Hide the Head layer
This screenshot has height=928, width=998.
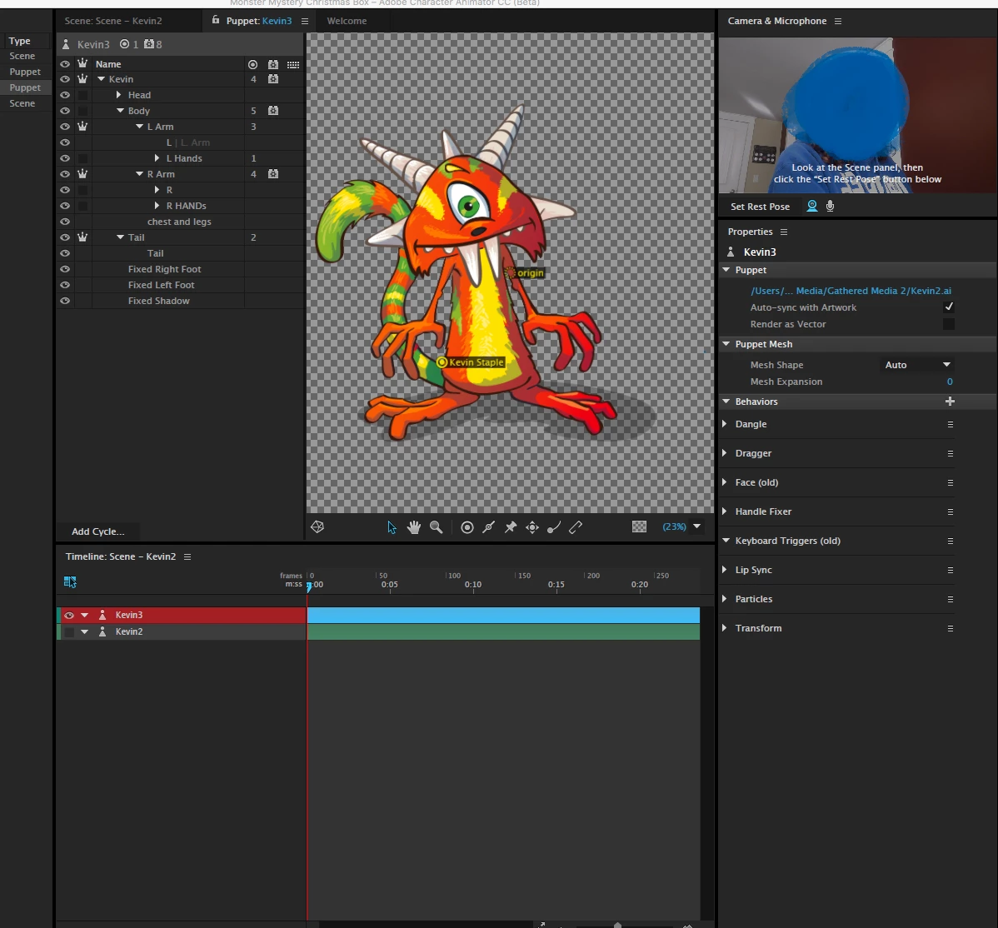(x=65, y=95)
